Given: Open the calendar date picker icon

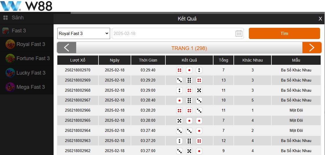Looking at the screenshot, I should click(239, 33).
